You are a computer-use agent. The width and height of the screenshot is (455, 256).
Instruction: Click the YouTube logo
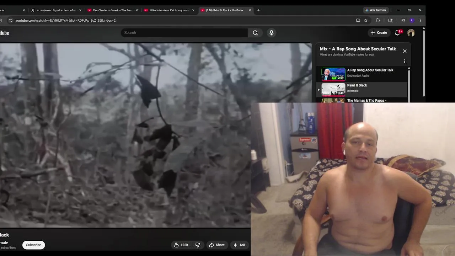coord(4,33)
